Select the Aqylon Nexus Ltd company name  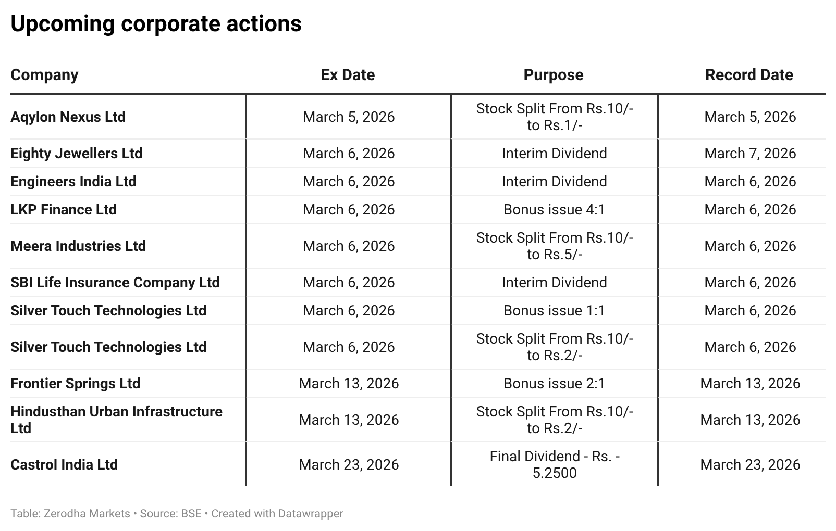click(68, 117)
